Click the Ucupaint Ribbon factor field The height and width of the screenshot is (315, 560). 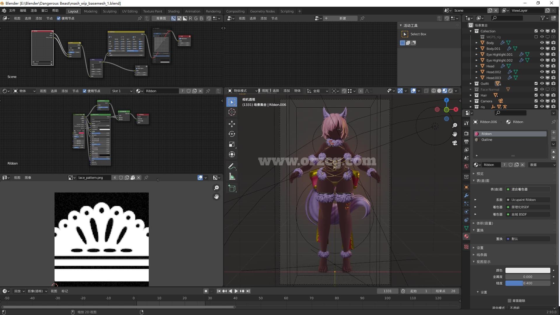click(528, 200)
